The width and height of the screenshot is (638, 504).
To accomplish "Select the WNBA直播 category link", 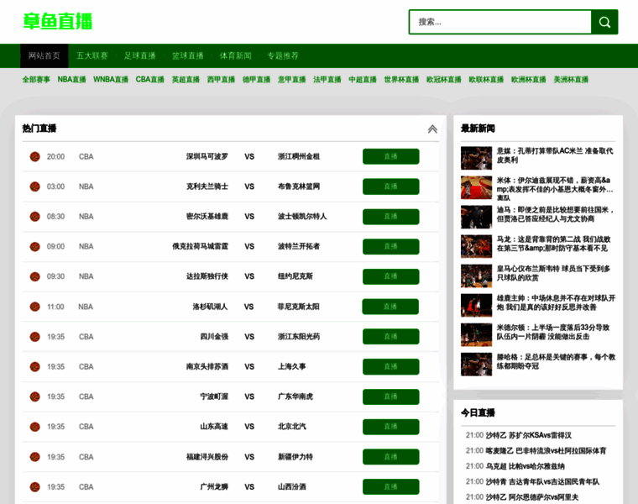I will click(111, 80).
